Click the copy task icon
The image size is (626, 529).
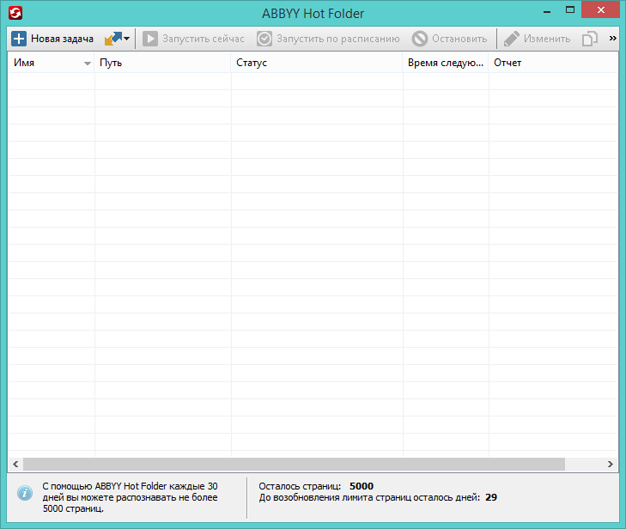(590, 39)
